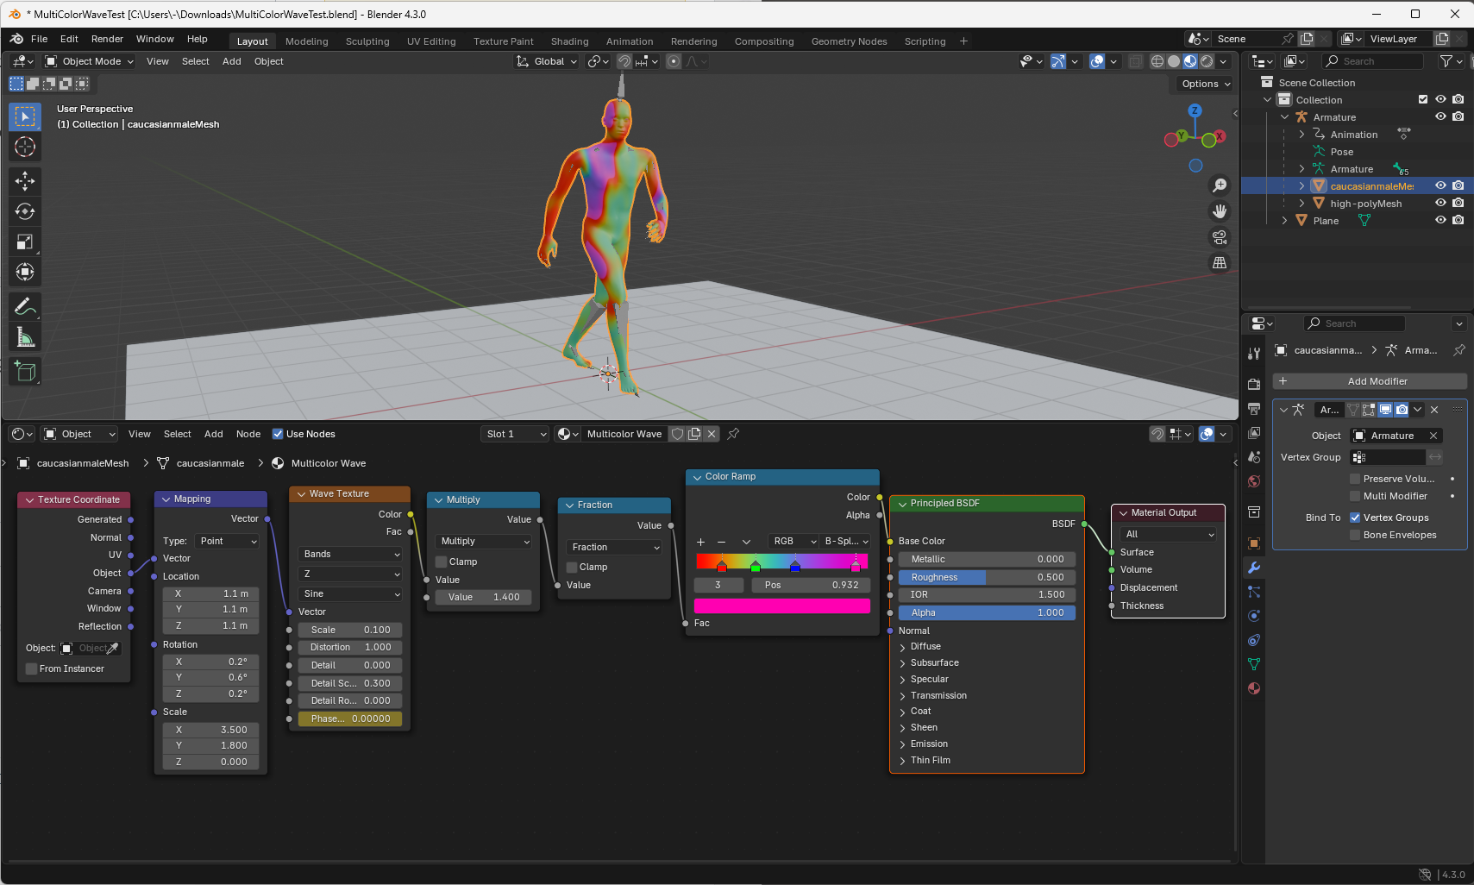Open the Fraction operation dropdown
Viewport: 1474px width, 885px height.
pyautogui.click(x=614, y=547)
